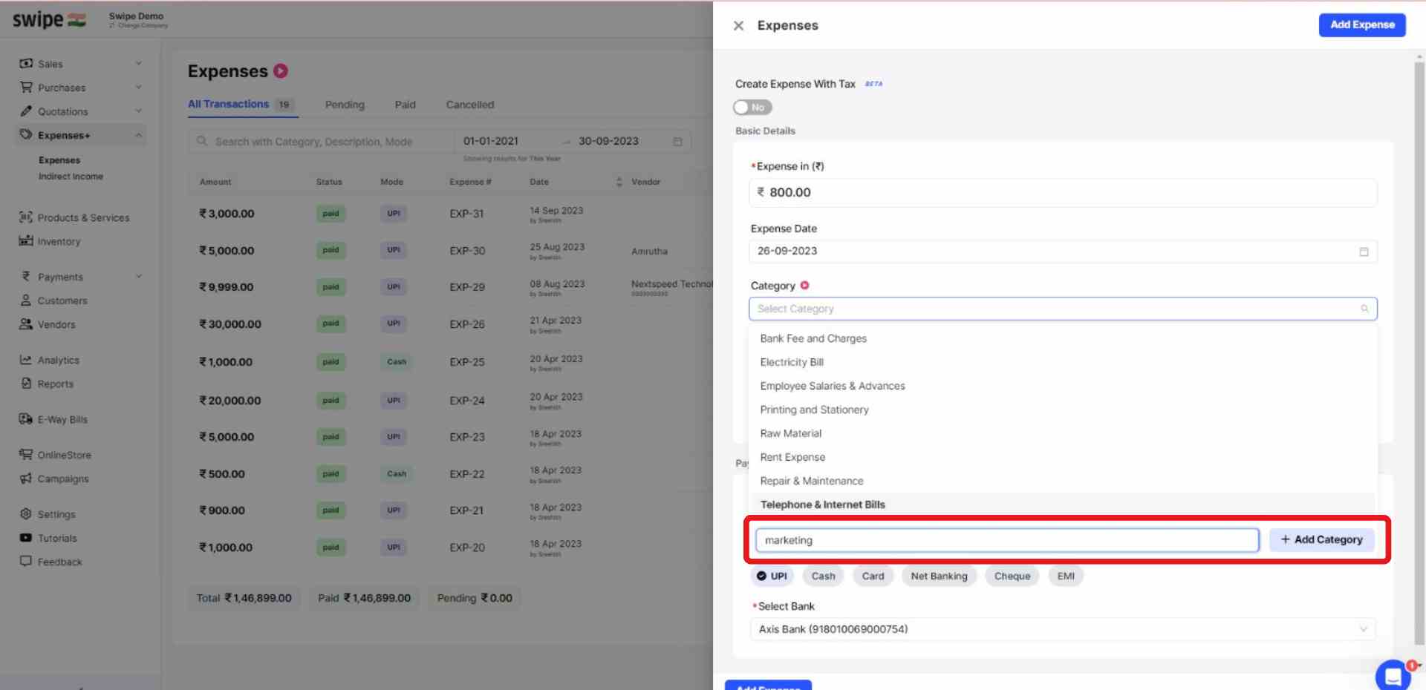Select Cheque payment mode
Screen dimensions: 1426x690
pos(1012,576)
